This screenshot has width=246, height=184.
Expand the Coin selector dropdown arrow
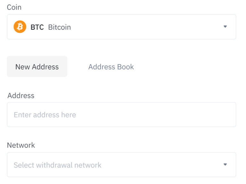pyautogui.click(x=225, y=26)
